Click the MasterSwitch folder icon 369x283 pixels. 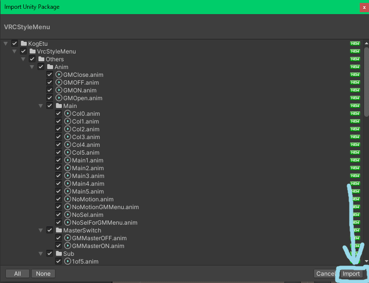click(x=59, y=230)
